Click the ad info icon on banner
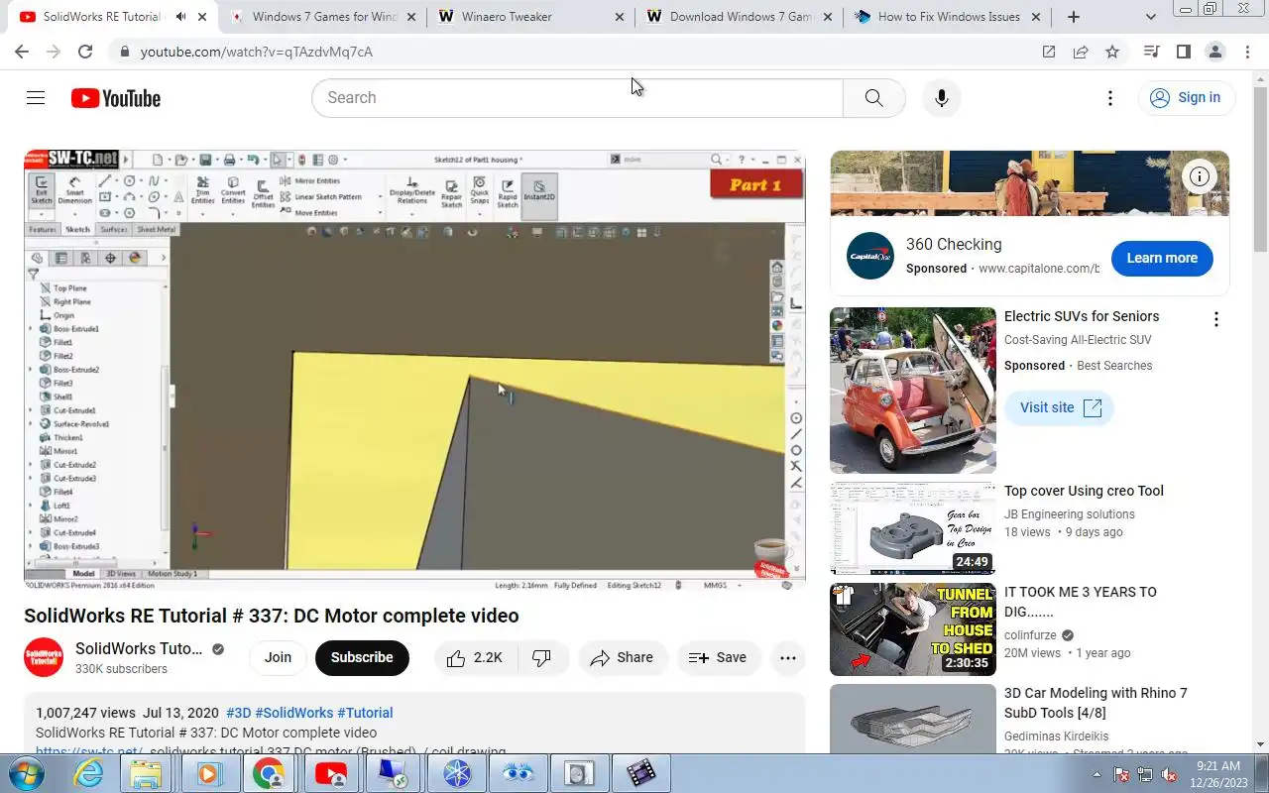Image resolution: width=1269 pixels, height=793 pixels. [1200, 176]
